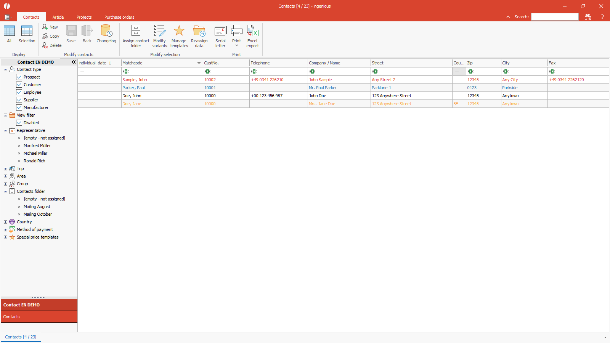Open the Matchcode column dropdown arrow
610x343 pixels.
coord(199,63)
